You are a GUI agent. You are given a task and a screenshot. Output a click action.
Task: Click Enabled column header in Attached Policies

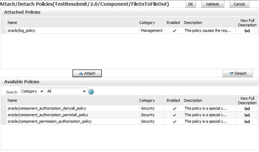point(173,23)
